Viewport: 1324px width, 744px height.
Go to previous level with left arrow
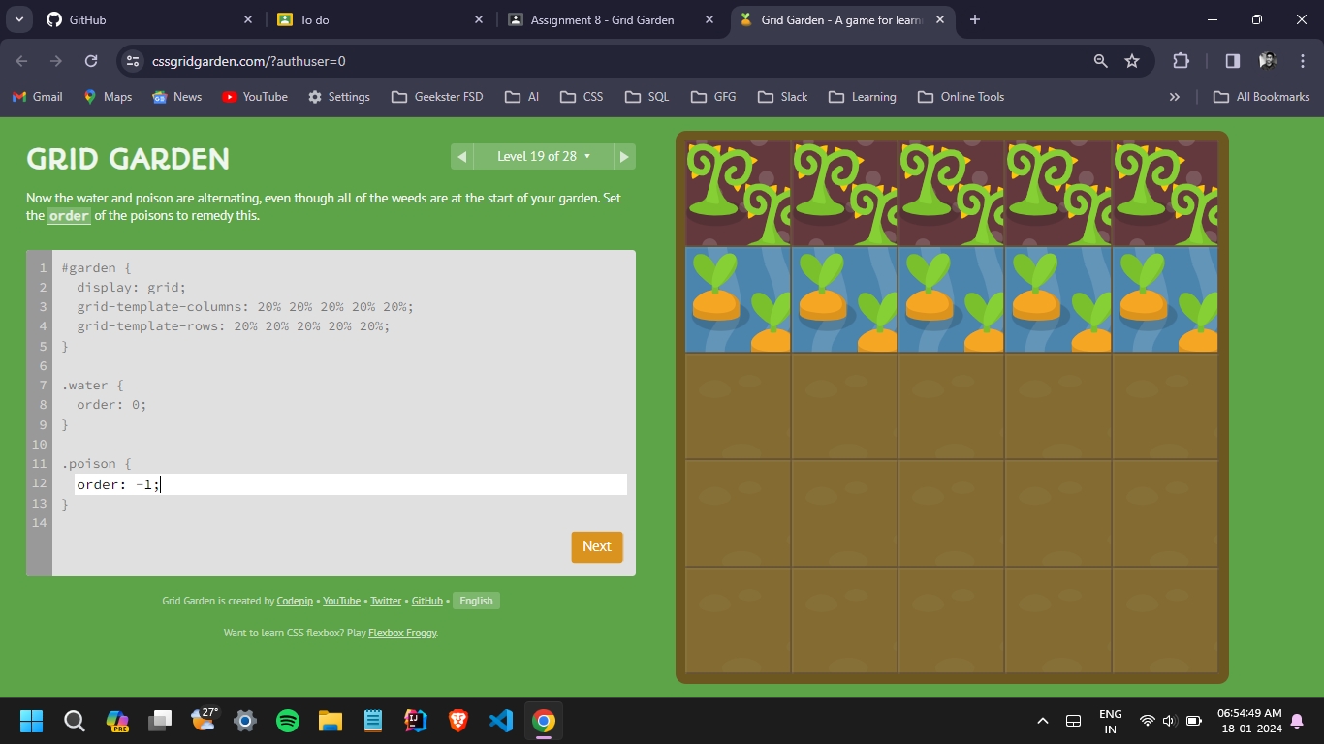click(462, 156)
